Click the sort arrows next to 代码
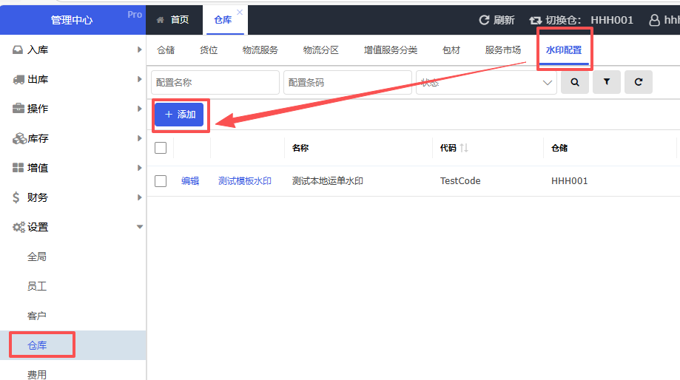Screen dimensions: 680x380 464,148
